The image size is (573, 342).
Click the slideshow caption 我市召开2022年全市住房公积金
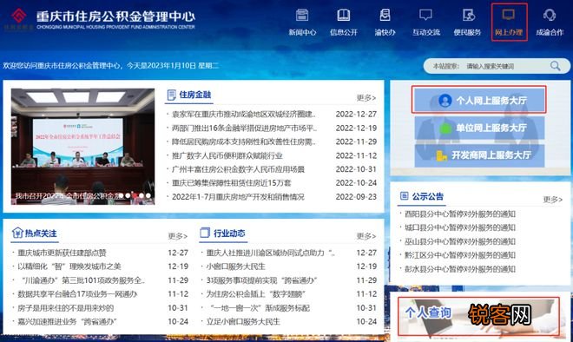point(67,196)
